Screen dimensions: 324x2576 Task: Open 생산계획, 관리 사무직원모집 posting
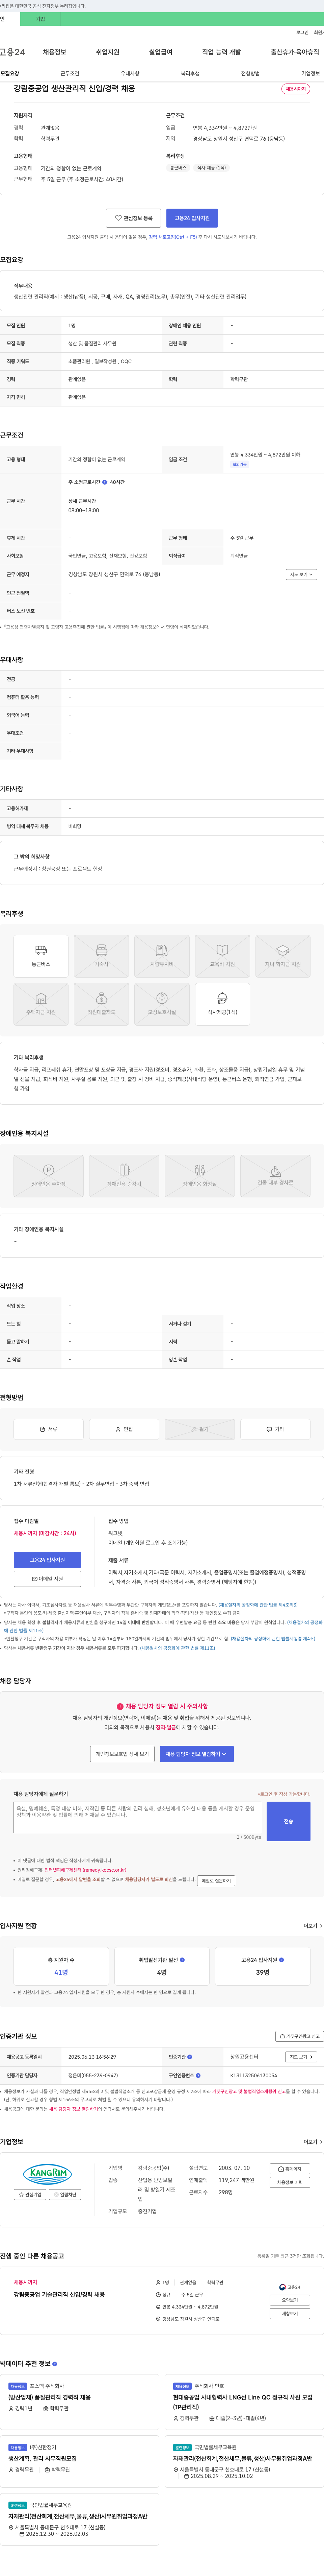click(43, 2458)
